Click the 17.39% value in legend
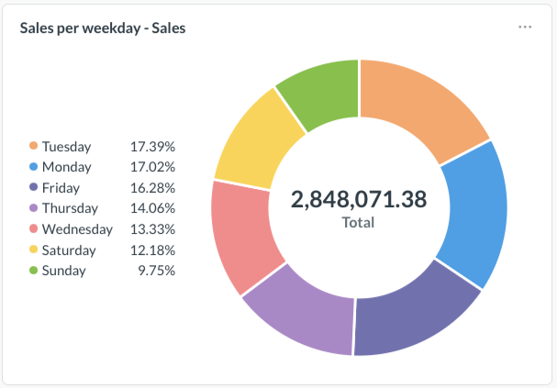 pos(152,146)
